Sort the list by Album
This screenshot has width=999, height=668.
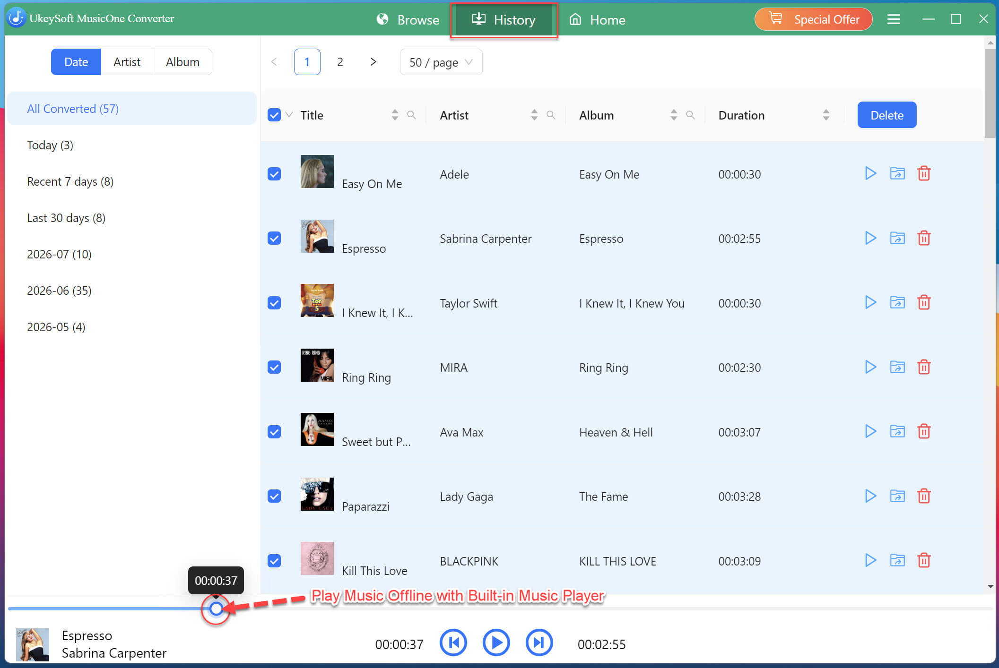coord(674,115)
